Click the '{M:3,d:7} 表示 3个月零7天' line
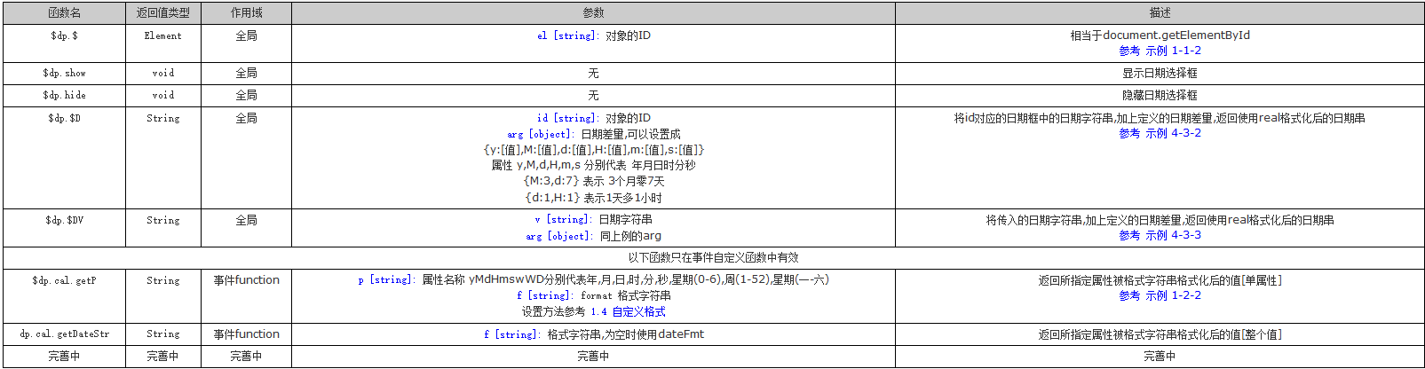The image size is (1425, 369). (593, 181)
